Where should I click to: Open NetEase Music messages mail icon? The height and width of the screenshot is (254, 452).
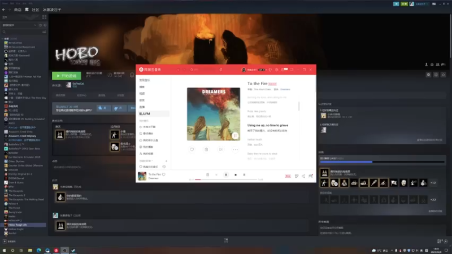pos(284,69)
